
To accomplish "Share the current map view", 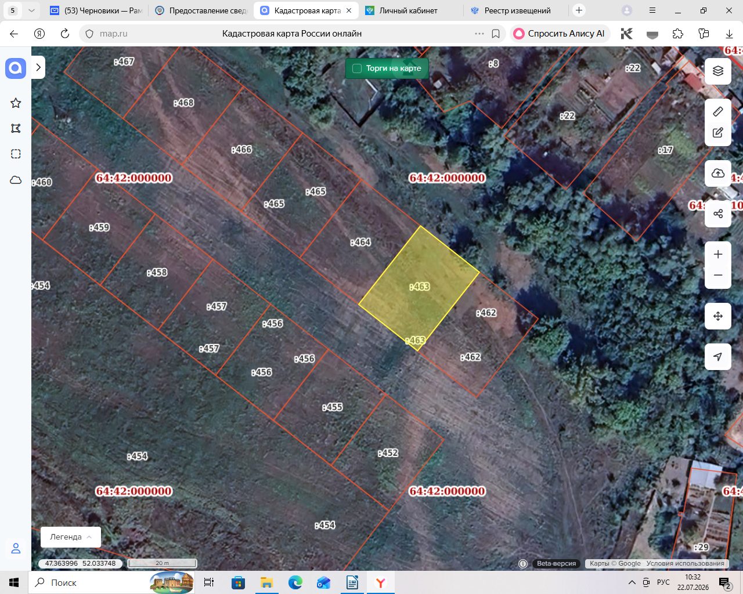I will 718,213.
